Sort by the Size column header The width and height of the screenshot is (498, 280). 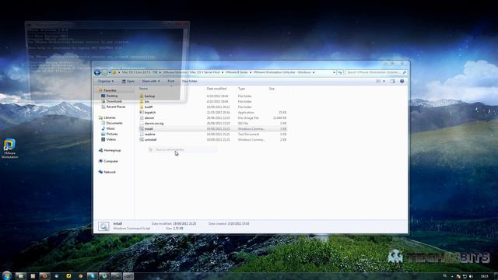272,89
